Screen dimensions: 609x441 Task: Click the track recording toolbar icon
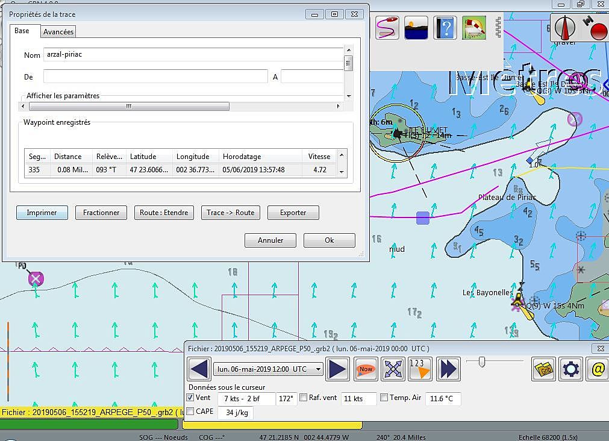pos(387,28)
